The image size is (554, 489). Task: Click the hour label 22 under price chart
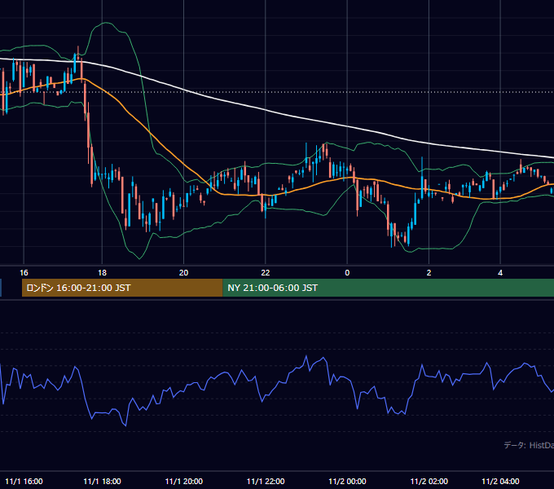tap(266, 273)
